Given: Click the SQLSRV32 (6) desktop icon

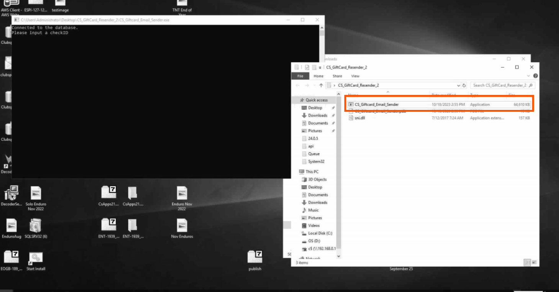Looking at the screenshot, I should coord(36,226).
